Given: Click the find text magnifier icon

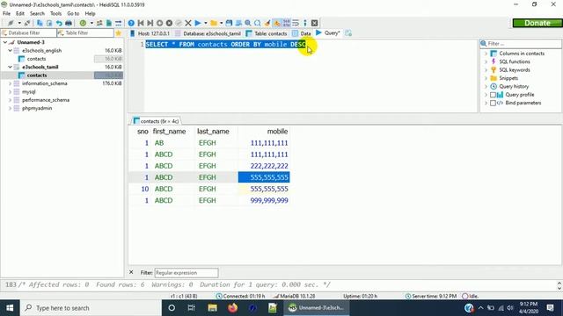Looking at the screenshot, I should pyautogui.click(x=248, y=23).
